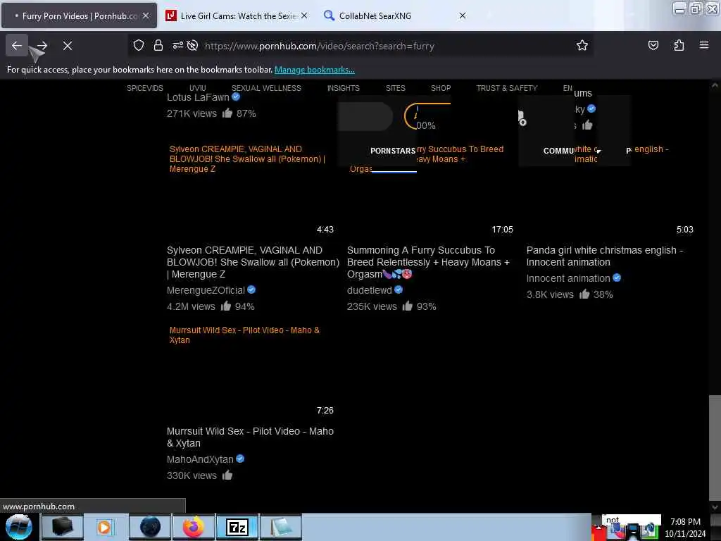721x541 pixels.
Task: Go back to the previous page
Action: pyautogui.click(x=17, y=46)
